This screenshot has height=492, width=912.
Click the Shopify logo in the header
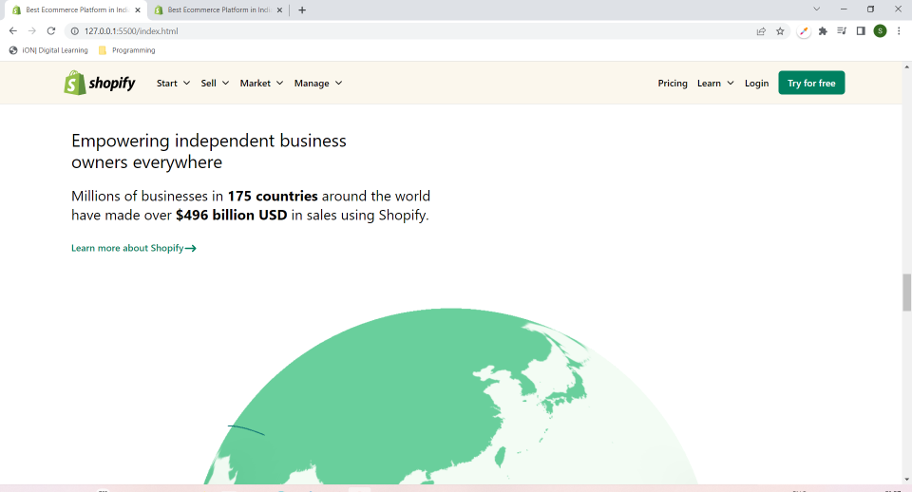tap(100, 84)
